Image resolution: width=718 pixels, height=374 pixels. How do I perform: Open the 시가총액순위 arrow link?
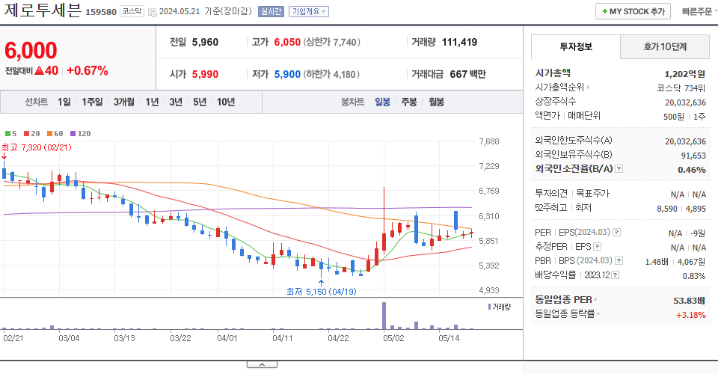[588, 87]
